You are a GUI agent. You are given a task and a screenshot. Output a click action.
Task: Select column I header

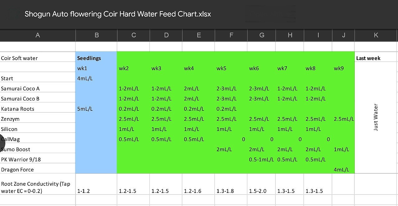click(318, 35)
